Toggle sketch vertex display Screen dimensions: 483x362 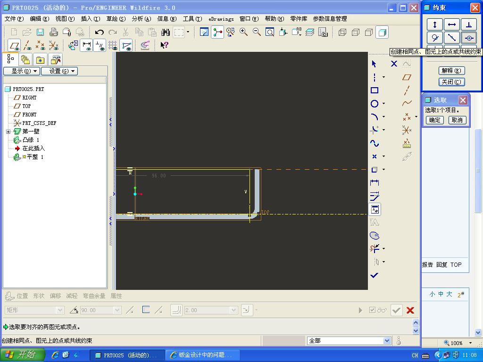point(126,45)
